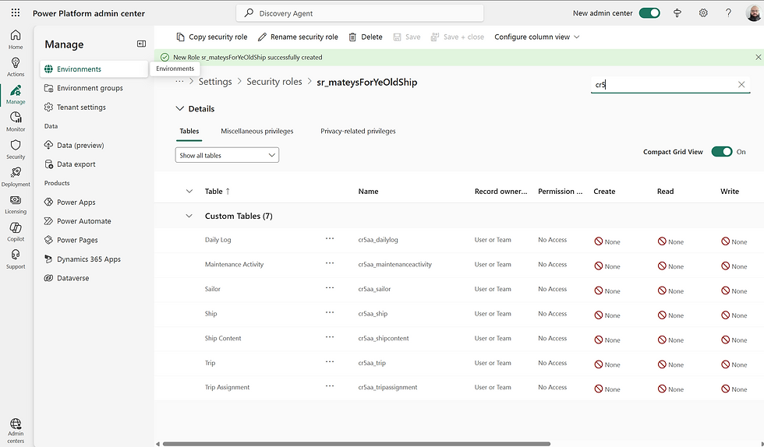Open the app launcher waffle icon
764x447 pixels.
[16, 13]
